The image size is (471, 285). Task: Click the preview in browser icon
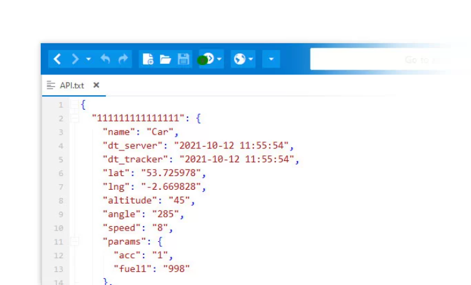pos(208,58)
